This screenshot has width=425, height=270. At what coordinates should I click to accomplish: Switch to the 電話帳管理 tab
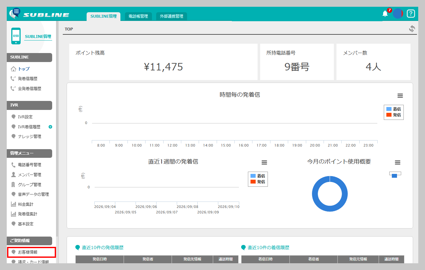pos(138,16)
